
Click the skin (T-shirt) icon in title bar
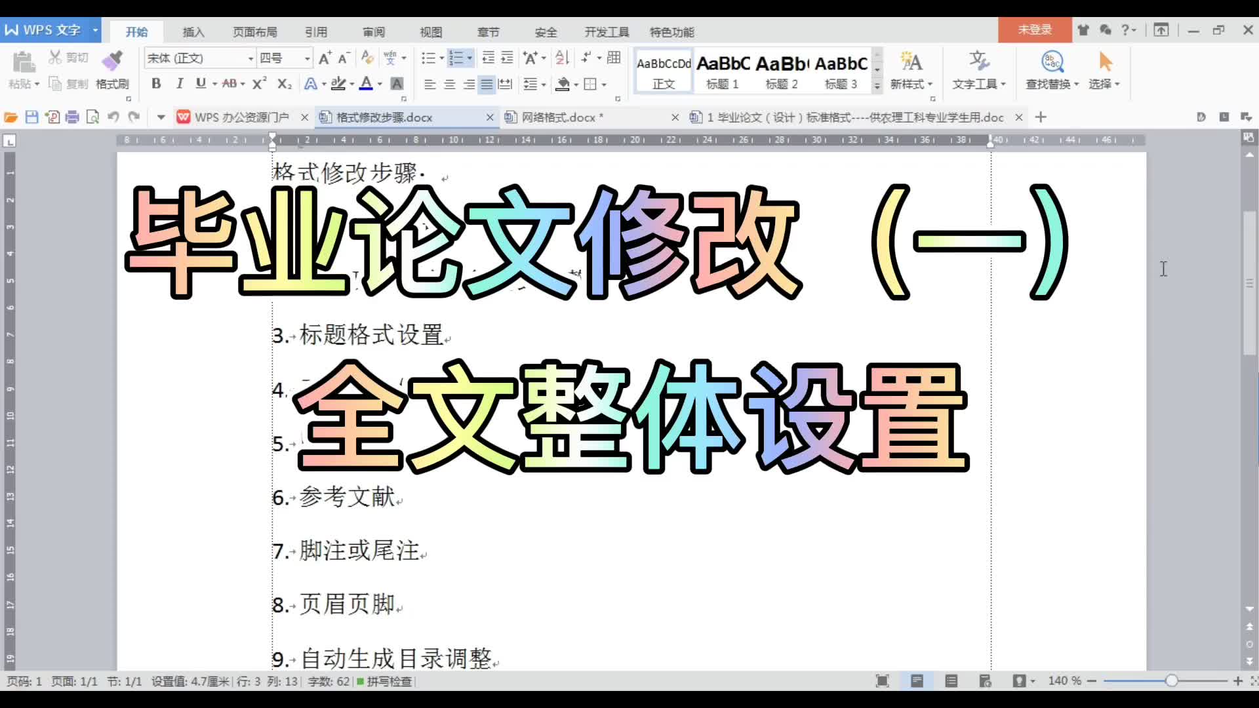(1083, 30)
